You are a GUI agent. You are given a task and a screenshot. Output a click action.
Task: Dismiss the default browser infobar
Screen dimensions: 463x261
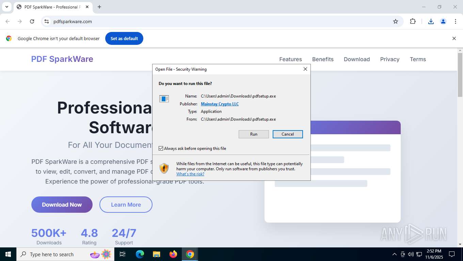454,38
